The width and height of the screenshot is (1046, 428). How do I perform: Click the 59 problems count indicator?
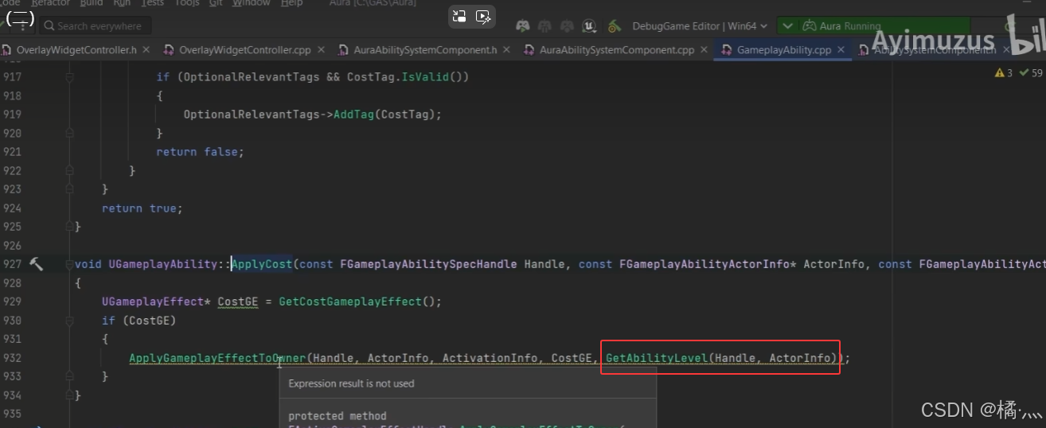pyautogui.click(x=1032, y=73)
